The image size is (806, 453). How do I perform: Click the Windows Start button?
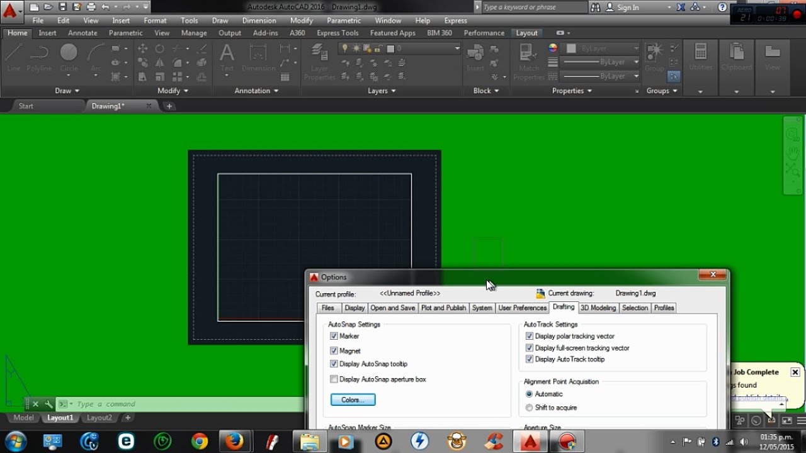click(15, 441)
